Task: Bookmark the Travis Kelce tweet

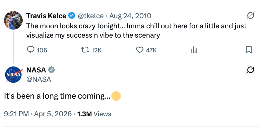Action: coord(248,50)
